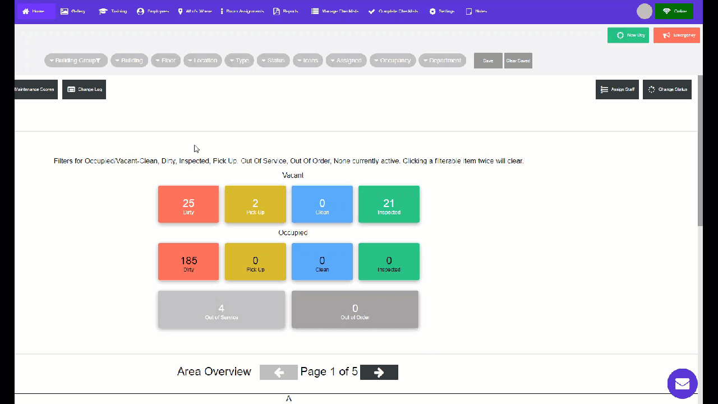Expand the Department filter dropdown
Screen dimensions: 718x404
[442, 61]
